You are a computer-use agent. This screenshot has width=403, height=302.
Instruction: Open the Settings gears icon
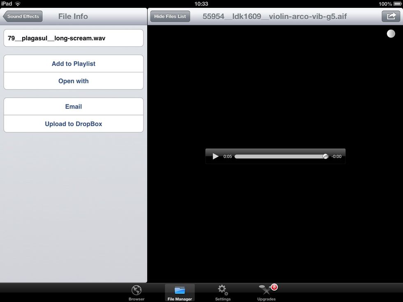click(x=223, y=290)
